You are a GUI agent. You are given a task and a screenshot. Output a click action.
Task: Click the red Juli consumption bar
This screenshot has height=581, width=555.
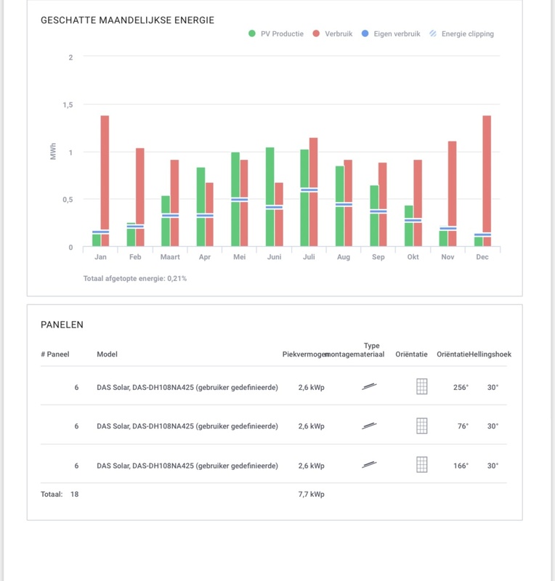(314, 192)
